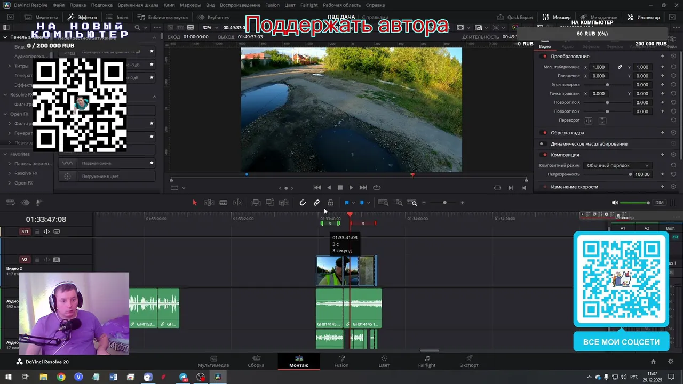Click the stop button in viewer

340,188
